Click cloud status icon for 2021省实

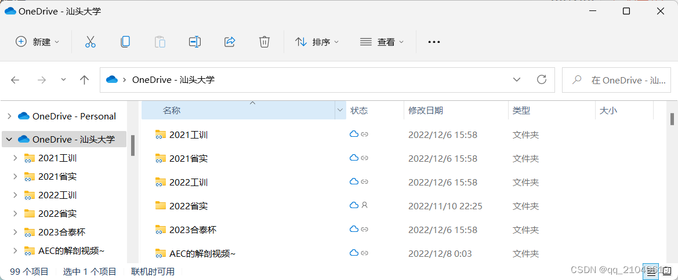tap(354, 157)
